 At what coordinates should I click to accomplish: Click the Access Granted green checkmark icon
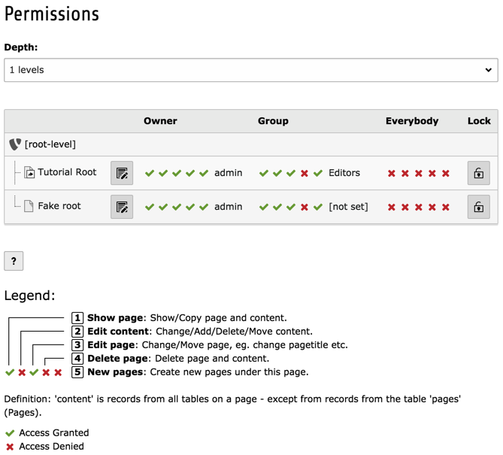[10, 433]
